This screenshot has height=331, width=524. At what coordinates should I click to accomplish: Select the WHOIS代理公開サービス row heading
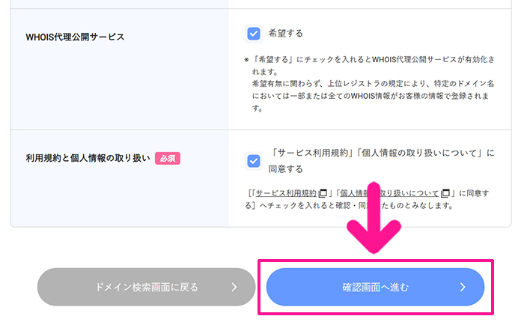[75, 36]
